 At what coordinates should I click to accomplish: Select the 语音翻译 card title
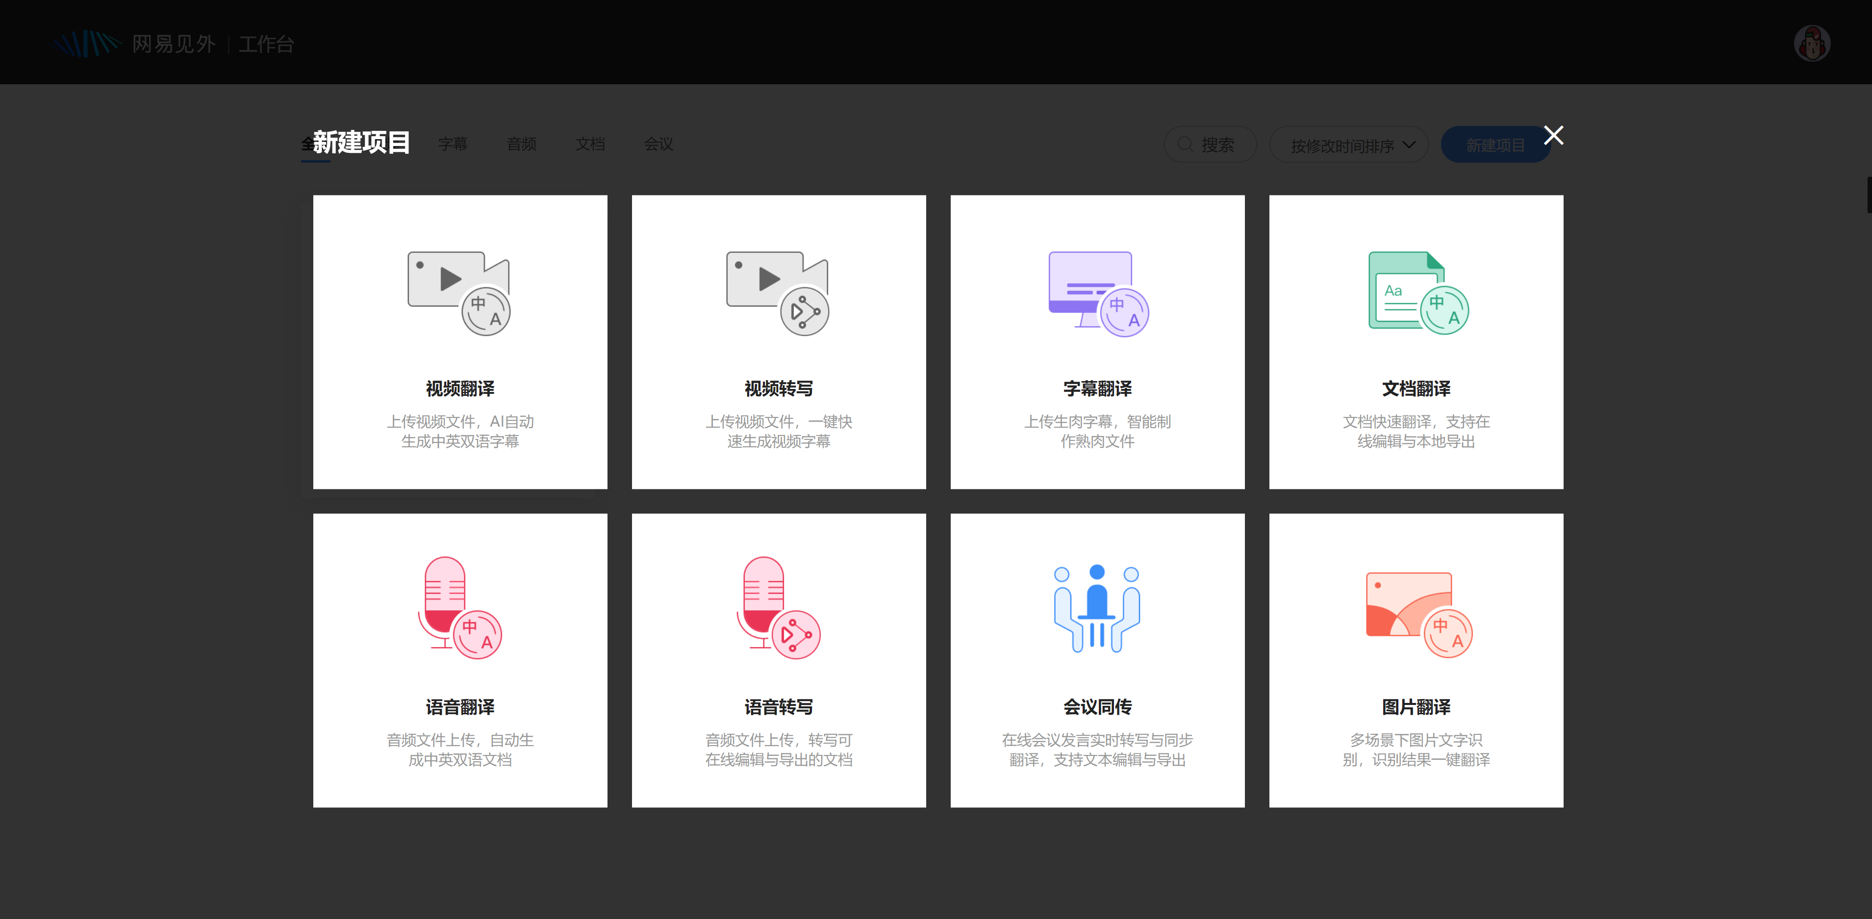(x=460, y=706)
